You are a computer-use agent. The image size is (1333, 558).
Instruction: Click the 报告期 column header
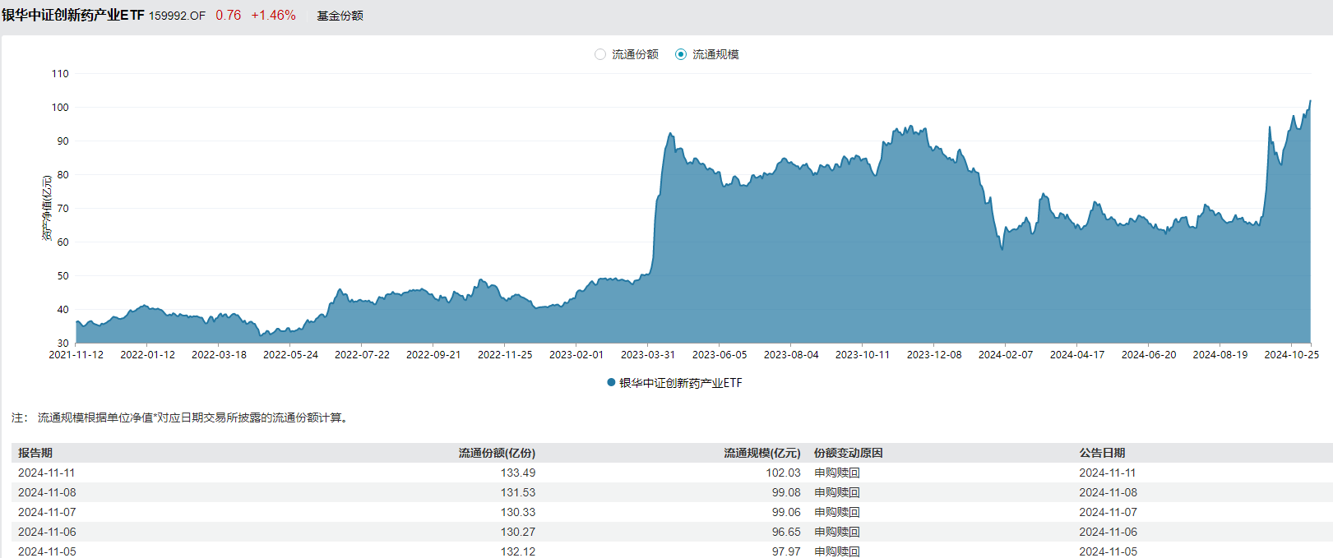click(x=35, y=453)
